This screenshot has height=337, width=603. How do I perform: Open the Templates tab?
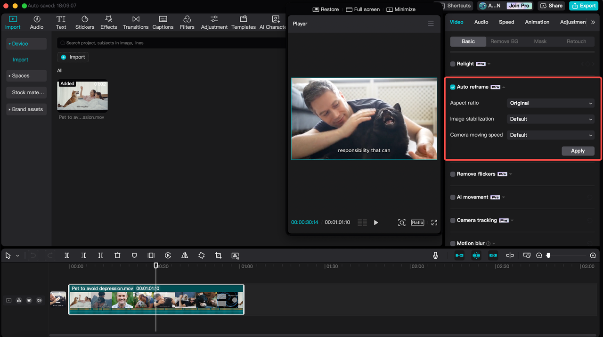[x=244, y=22]
